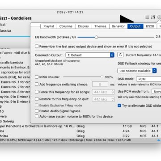
Task: Click the Initial volume slider knob
Action: click(102, 77)
